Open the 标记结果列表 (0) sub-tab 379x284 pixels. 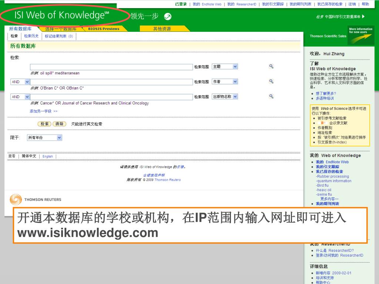[59, 36]
